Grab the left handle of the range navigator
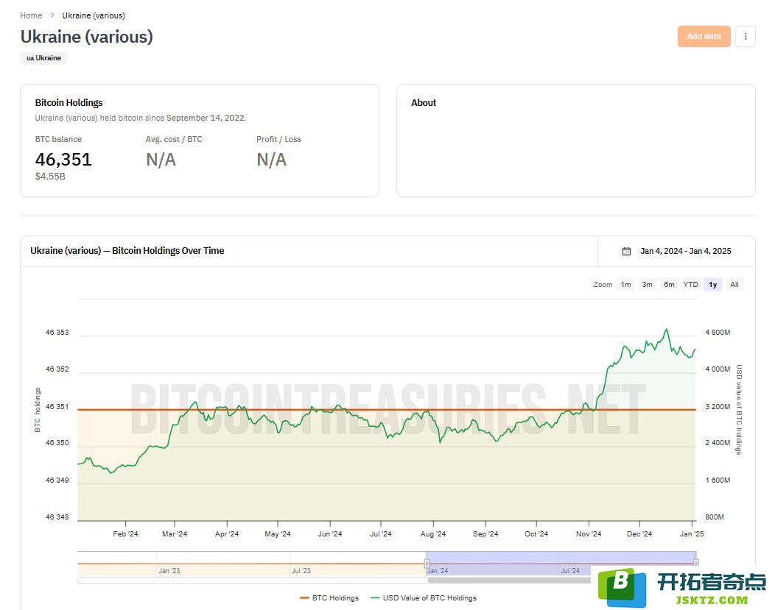 point(427,564)
